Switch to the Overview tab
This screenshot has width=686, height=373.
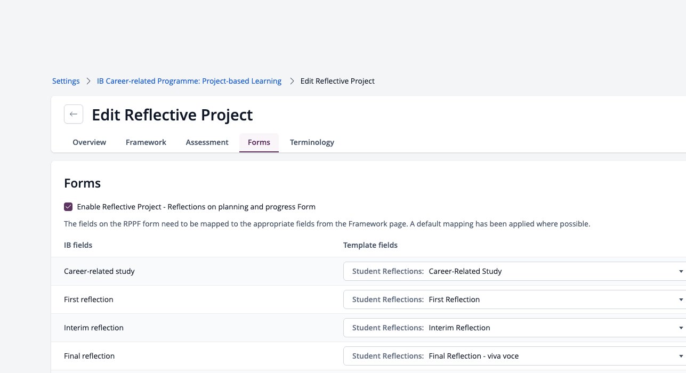pos(90,142)
